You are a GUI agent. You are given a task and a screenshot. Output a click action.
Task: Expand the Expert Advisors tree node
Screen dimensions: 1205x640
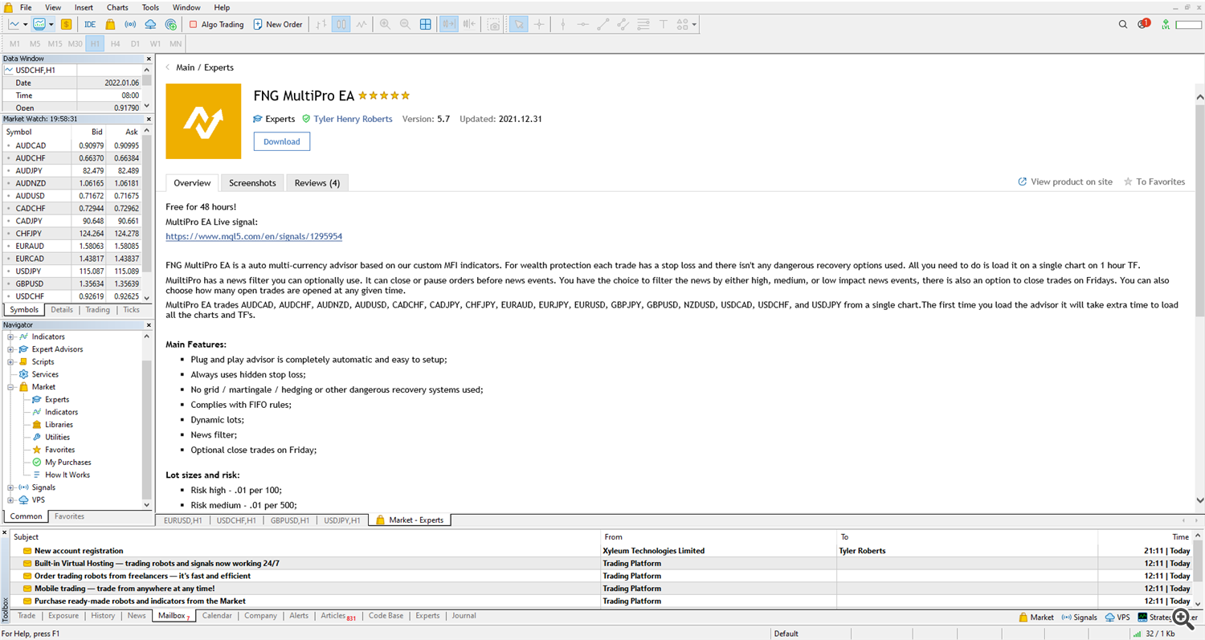(10, 349)
